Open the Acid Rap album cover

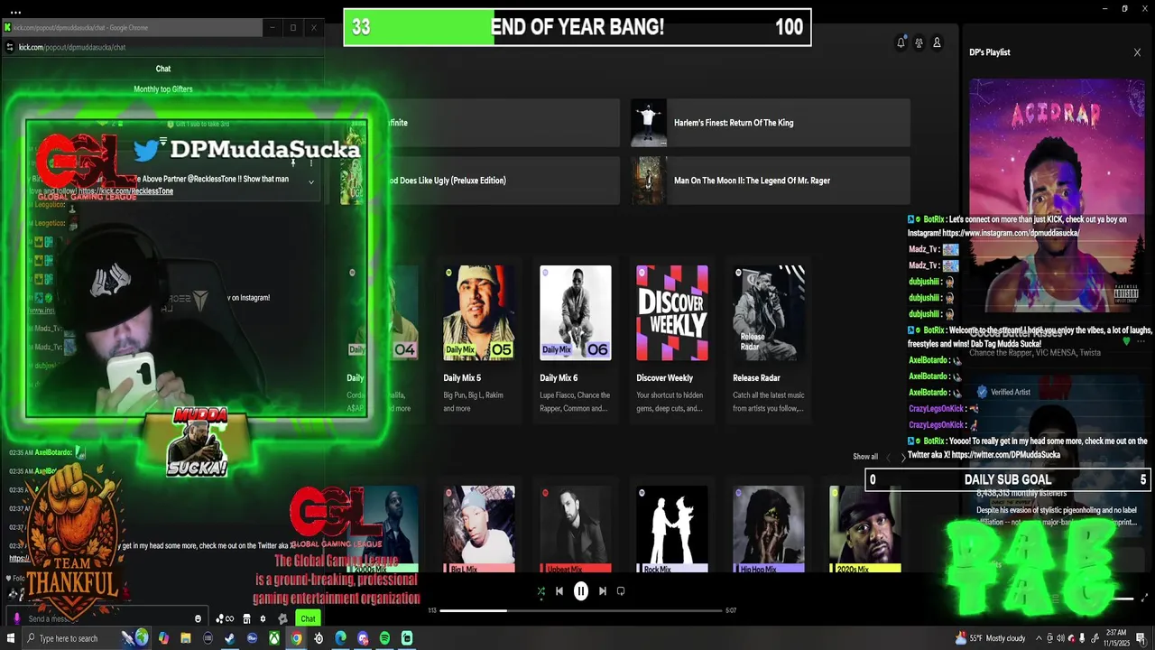click(1057, 195)
